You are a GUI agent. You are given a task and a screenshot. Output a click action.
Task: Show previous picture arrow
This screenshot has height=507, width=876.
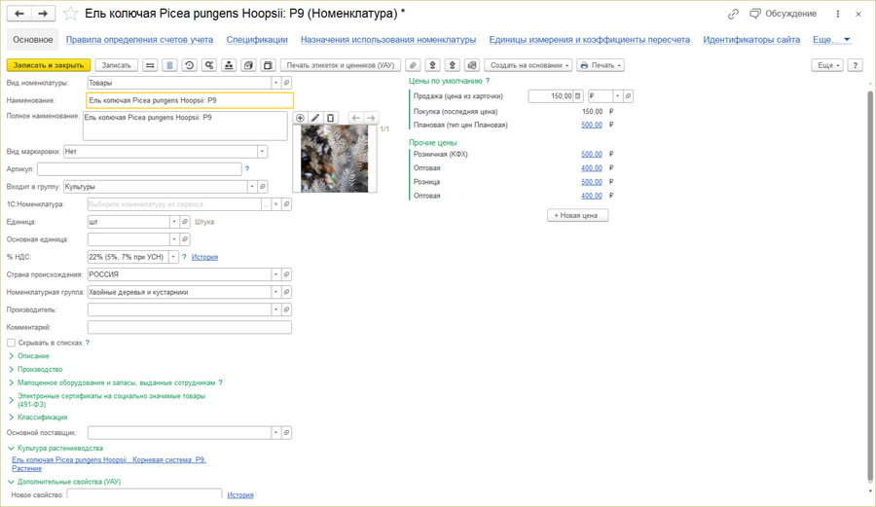click(x=356, y=118)
